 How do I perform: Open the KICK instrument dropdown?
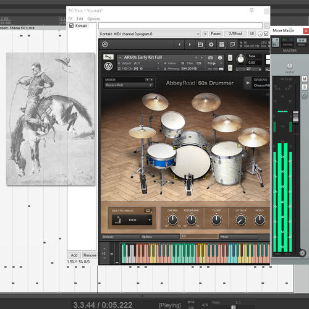(132, 220)
